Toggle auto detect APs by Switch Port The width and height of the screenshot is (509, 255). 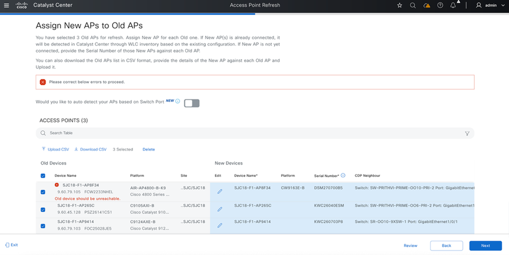pyautogui.click(x=192, y=104)
